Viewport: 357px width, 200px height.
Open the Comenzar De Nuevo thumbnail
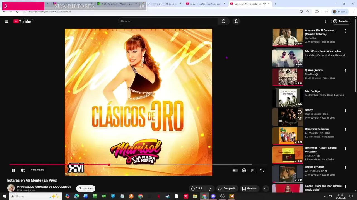click(x=288, y=136)
